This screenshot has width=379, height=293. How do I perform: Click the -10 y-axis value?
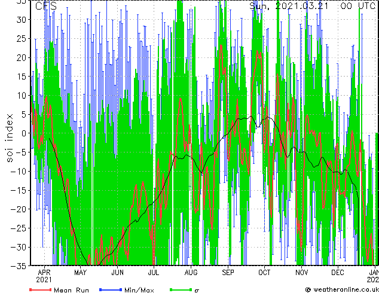(x=20, y=172)
